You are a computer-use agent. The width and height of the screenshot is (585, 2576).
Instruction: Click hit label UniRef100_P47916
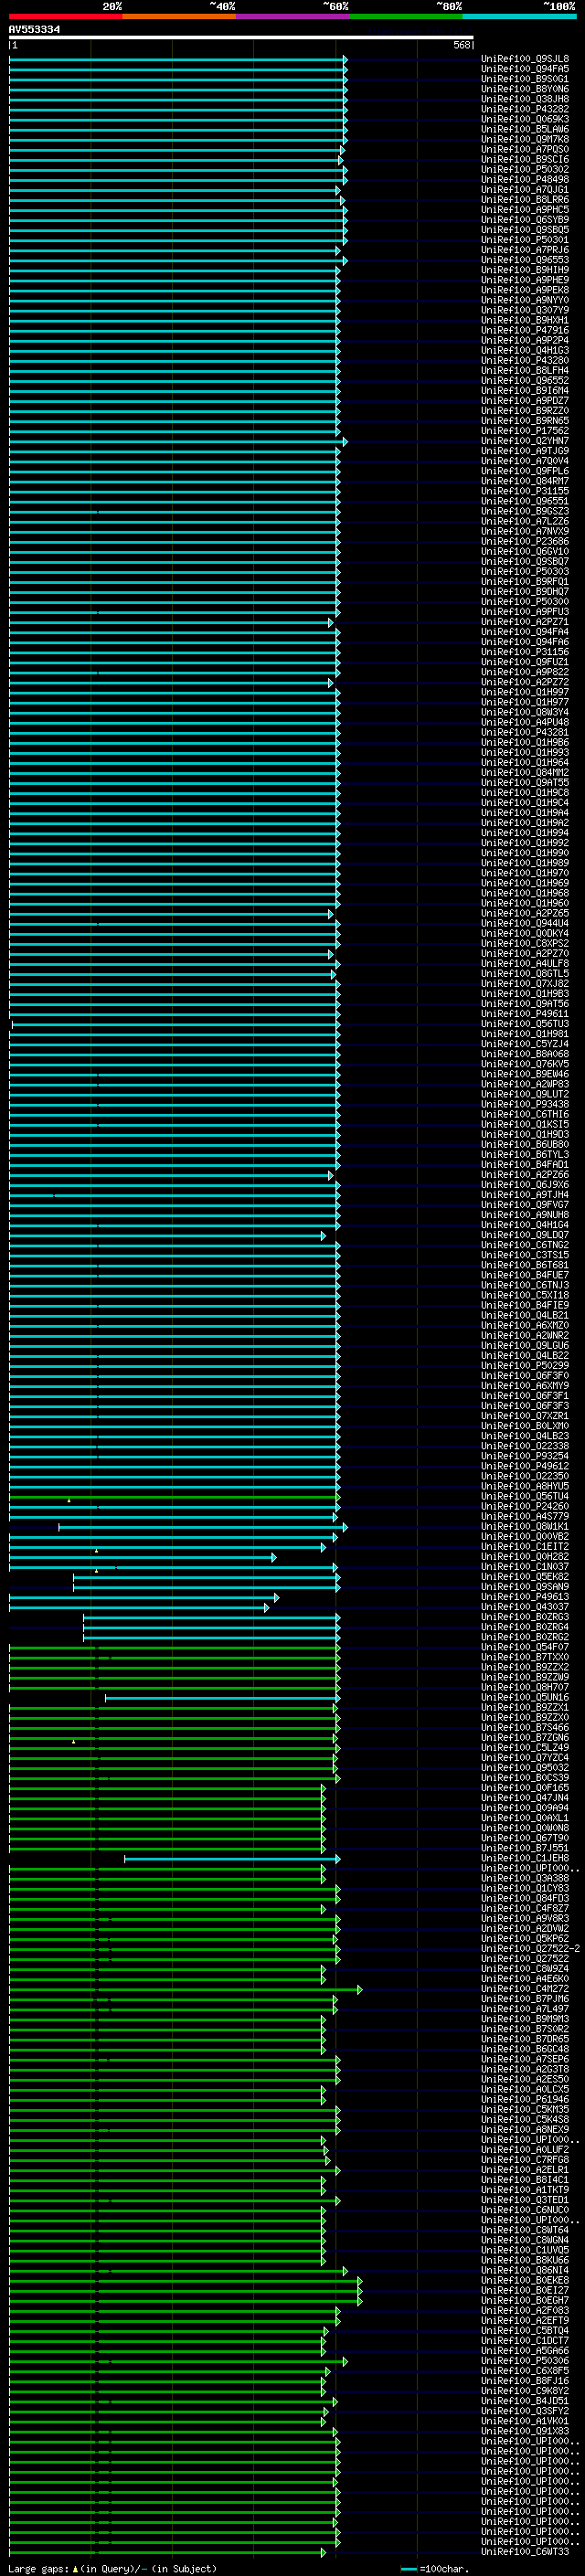(x=525, y=331)
